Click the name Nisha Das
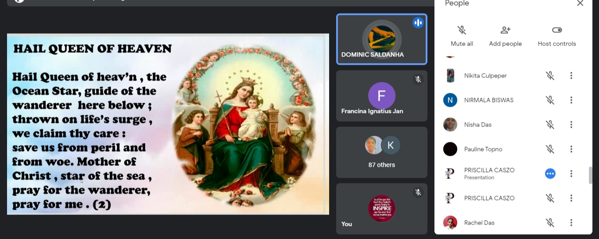Screen dimensions: 599x239 pos(478,125)
